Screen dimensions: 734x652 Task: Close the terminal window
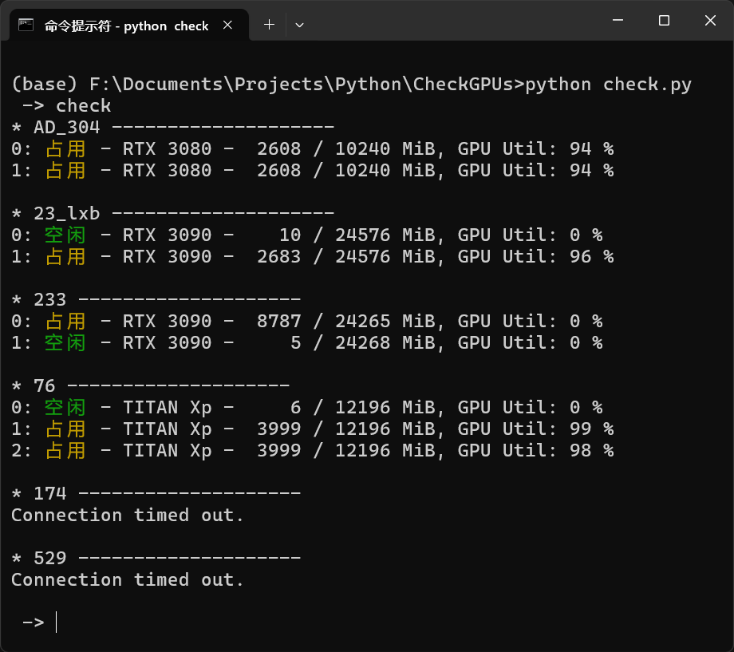pyautogui.click(x=710, y=21)
